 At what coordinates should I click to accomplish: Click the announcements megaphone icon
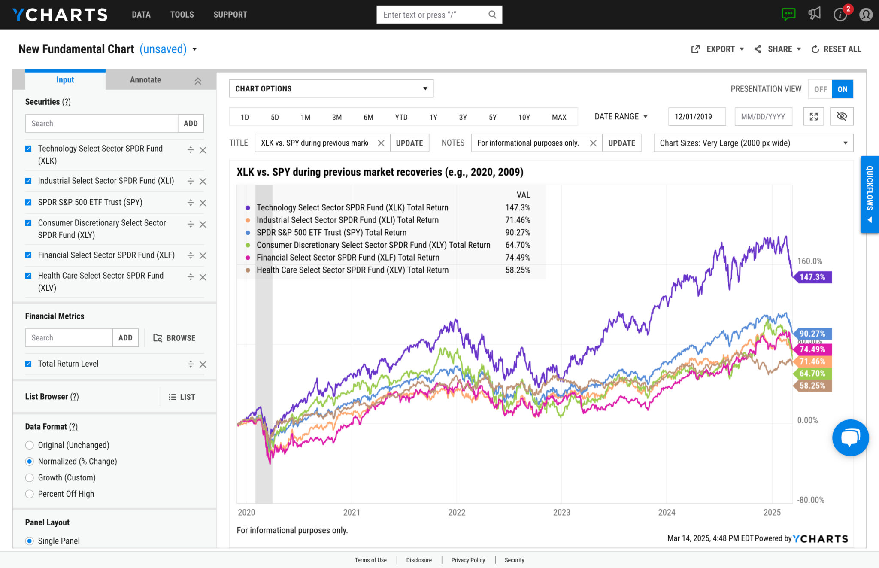815,14
